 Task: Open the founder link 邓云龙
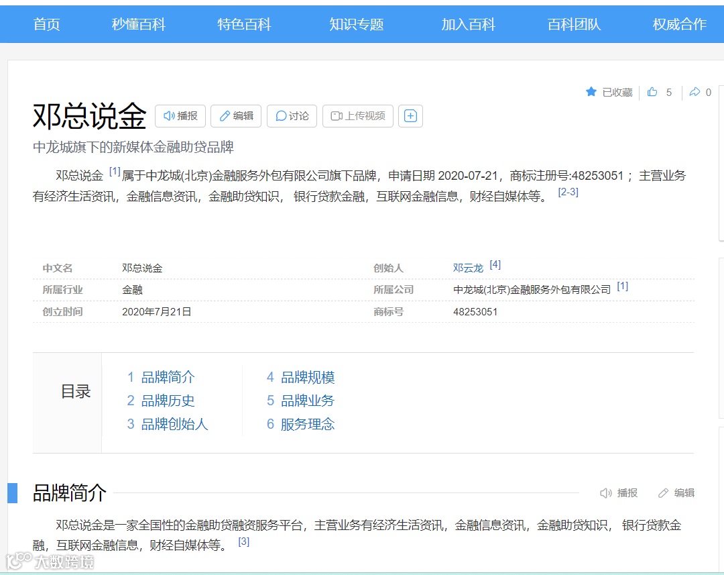(x=468, y=268)
